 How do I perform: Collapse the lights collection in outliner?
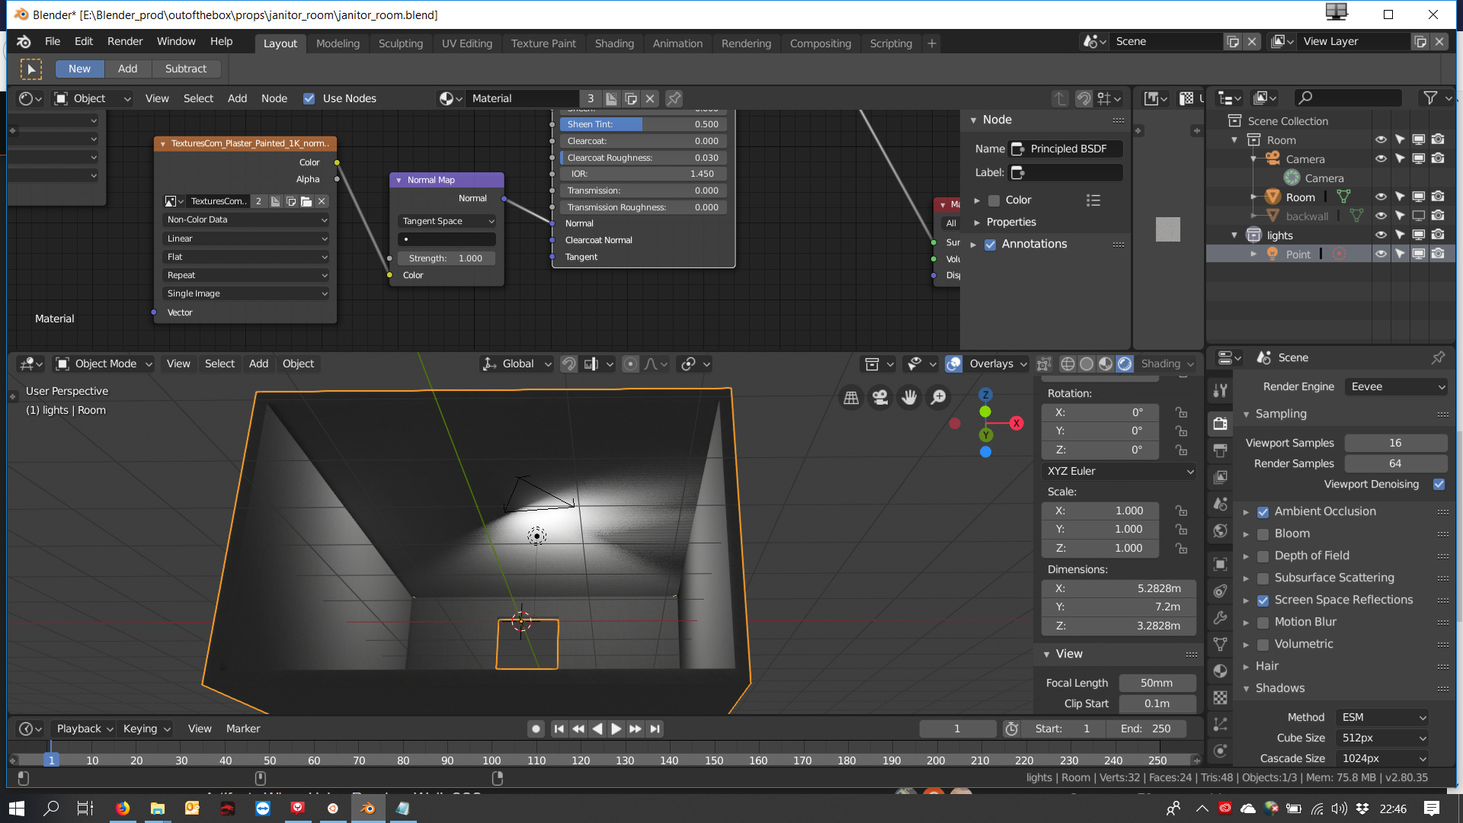pos(1234,235)
